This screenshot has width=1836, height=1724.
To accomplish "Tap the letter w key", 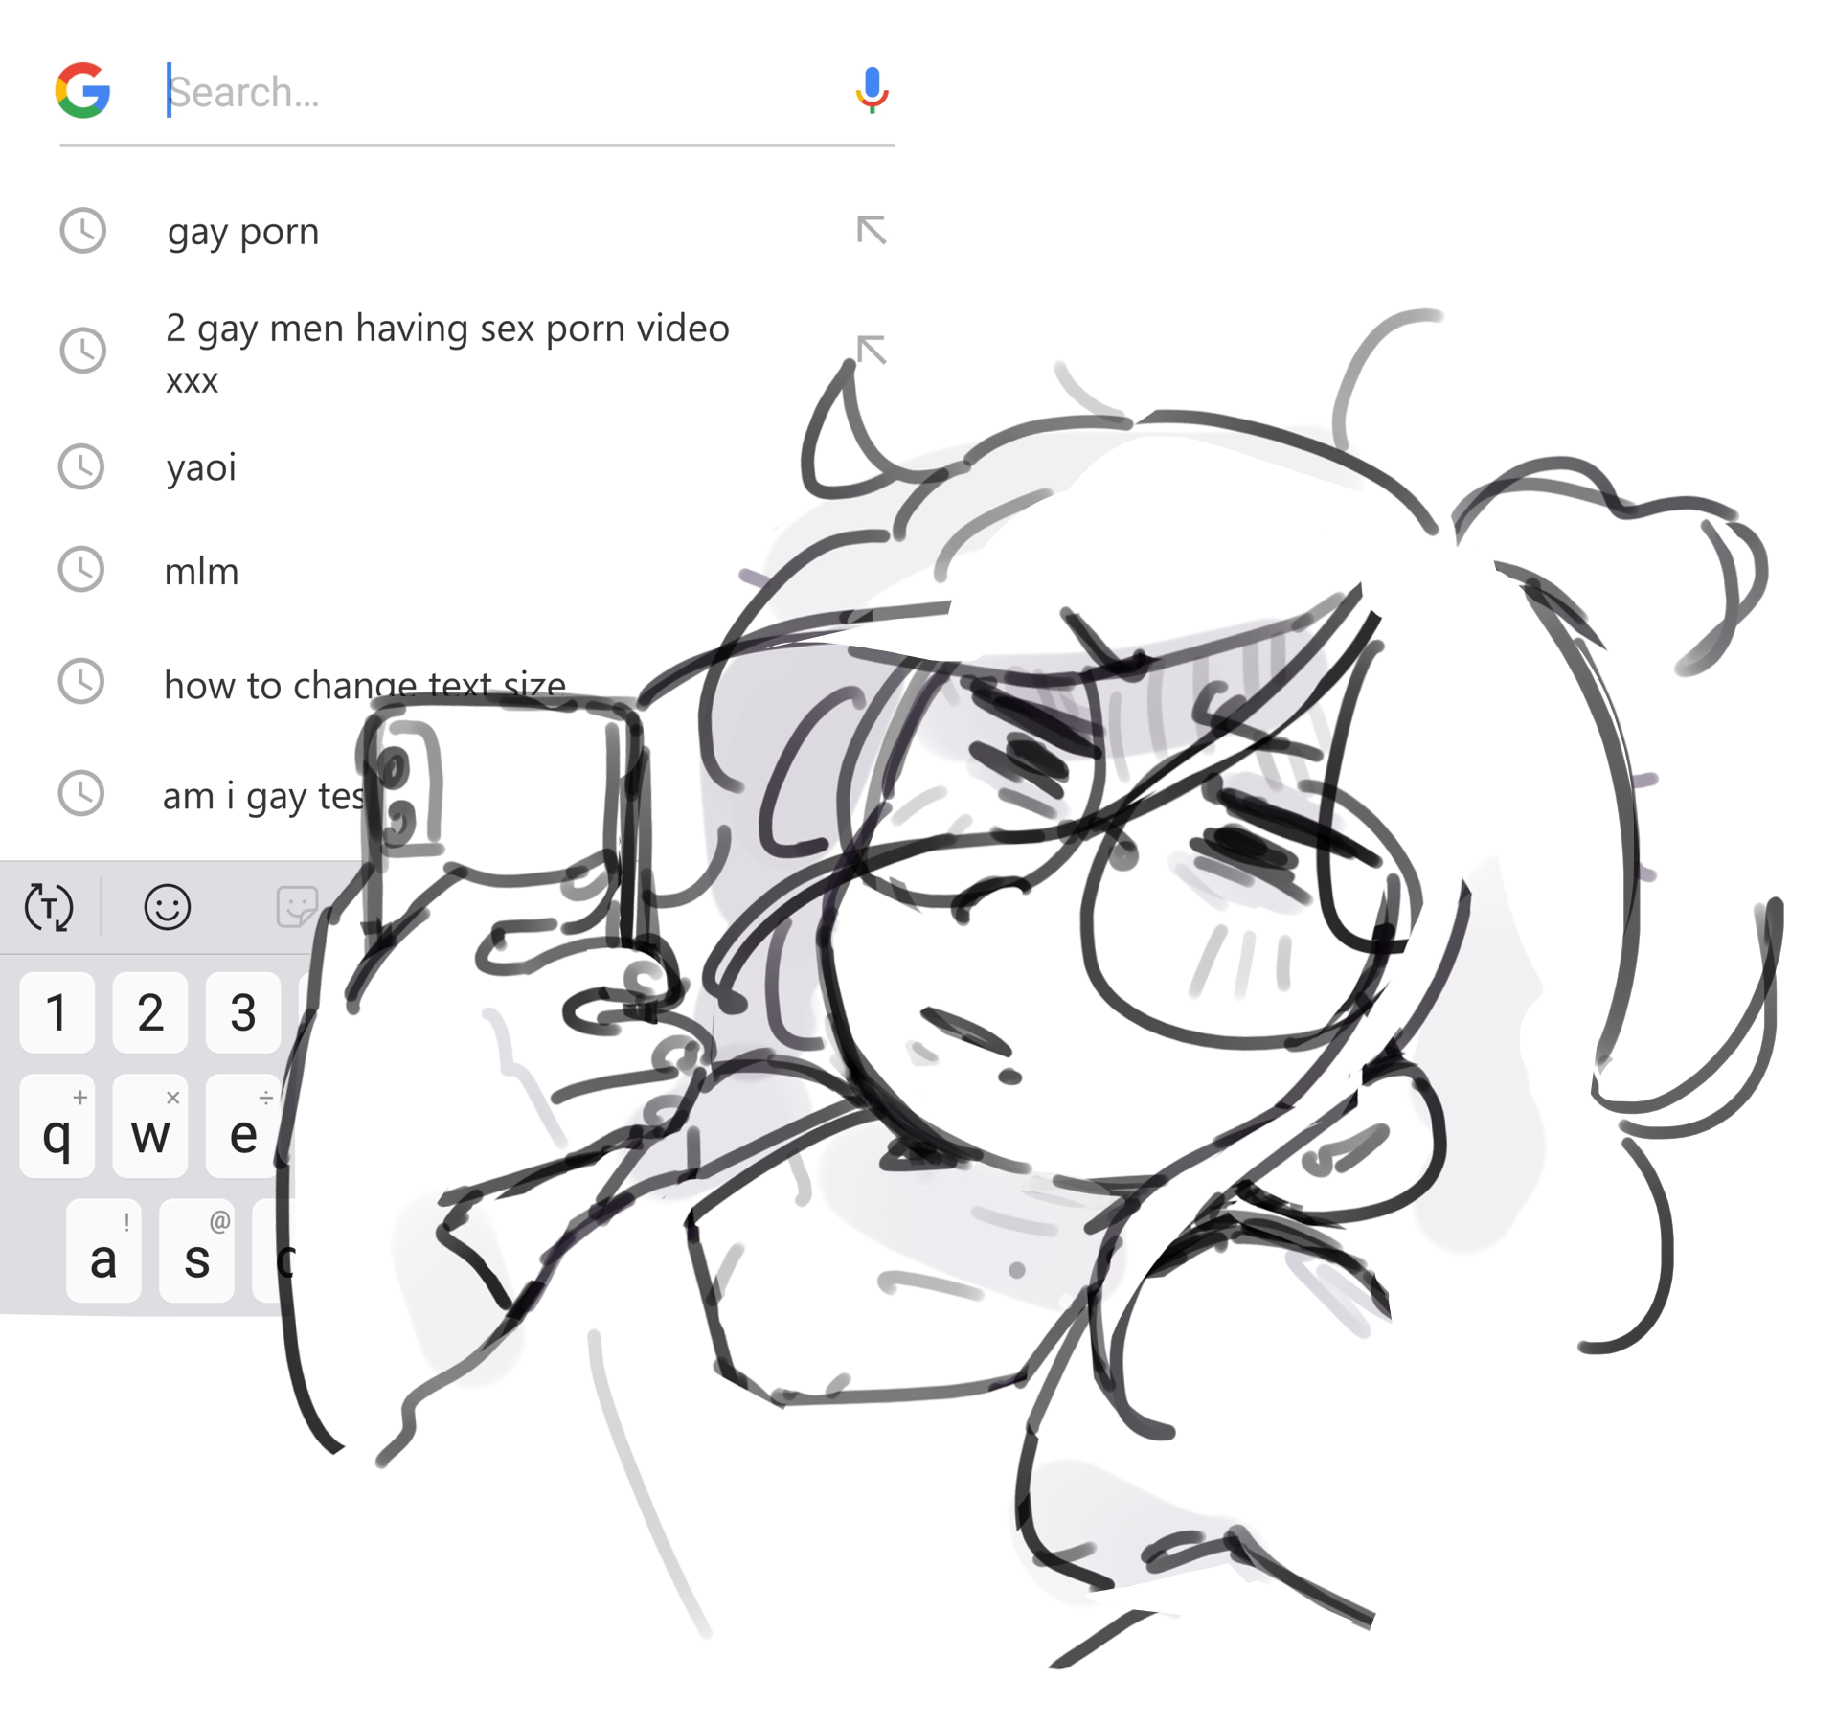I will pos(150,1125).
